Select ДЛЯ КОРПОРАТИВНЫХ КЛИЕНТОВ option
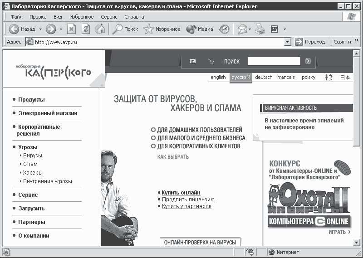 [196, 146]
